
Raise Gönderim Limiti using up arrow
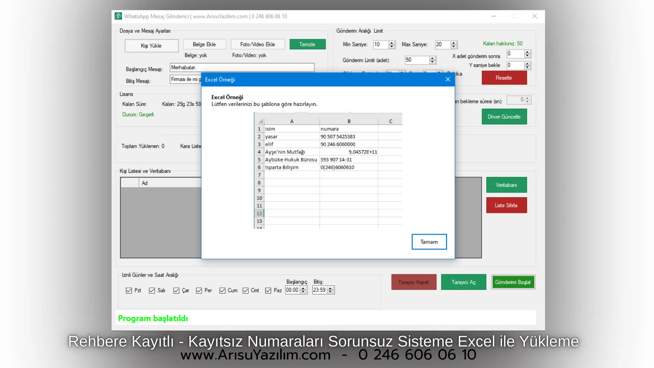point(432,58)
